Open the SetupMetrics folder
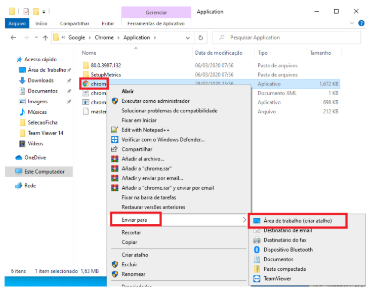 tap(105, 74)
